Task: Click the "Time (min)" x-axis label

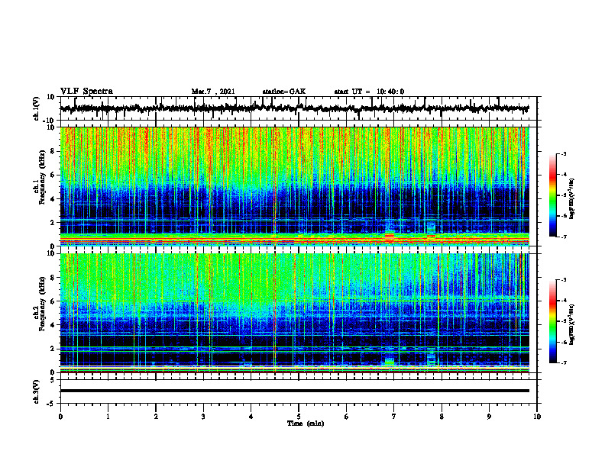Action: tap(306, 424)
